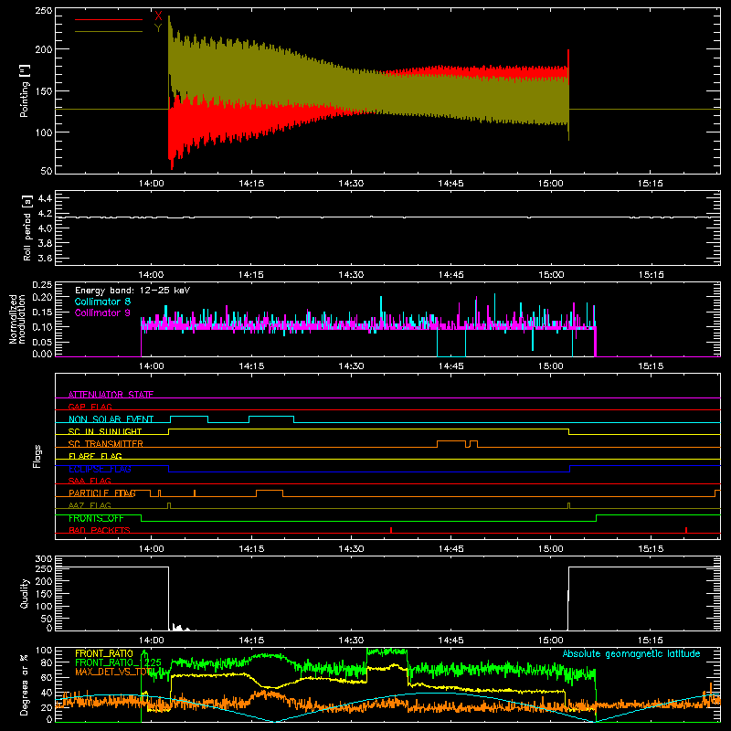The height and width of the screenshot is (731, 731).
Task: Click 15:00 tick label under Roll period panel
Action: coord(551,275)
